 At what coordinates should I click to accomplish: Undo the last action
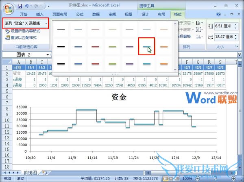click(26, 6)
